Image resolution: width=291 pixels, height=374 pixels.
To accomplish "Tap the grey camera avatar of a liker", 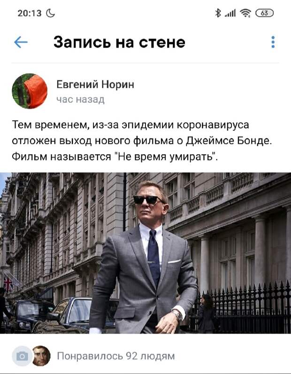I will pyautogui.click(x=22, y=356).
